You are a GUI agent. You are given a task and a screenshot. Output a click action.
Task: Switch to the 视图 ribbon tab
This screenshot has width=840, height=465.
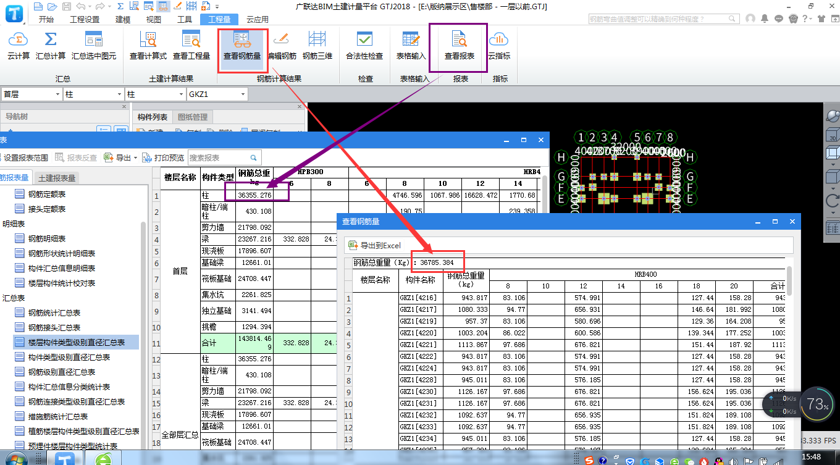tap(154, 19)
